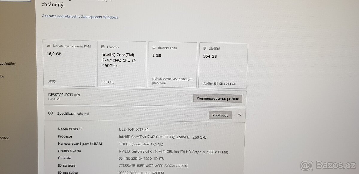Select the Název zařízení row value
This screenshot has width=359, height=174.
tap(134, 130)
